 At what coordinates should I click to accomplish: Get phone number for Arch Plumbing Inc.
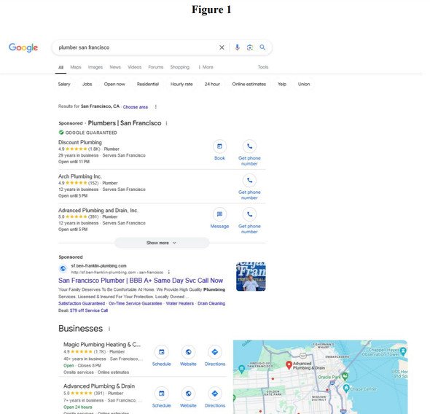click(x=249, y=181)
